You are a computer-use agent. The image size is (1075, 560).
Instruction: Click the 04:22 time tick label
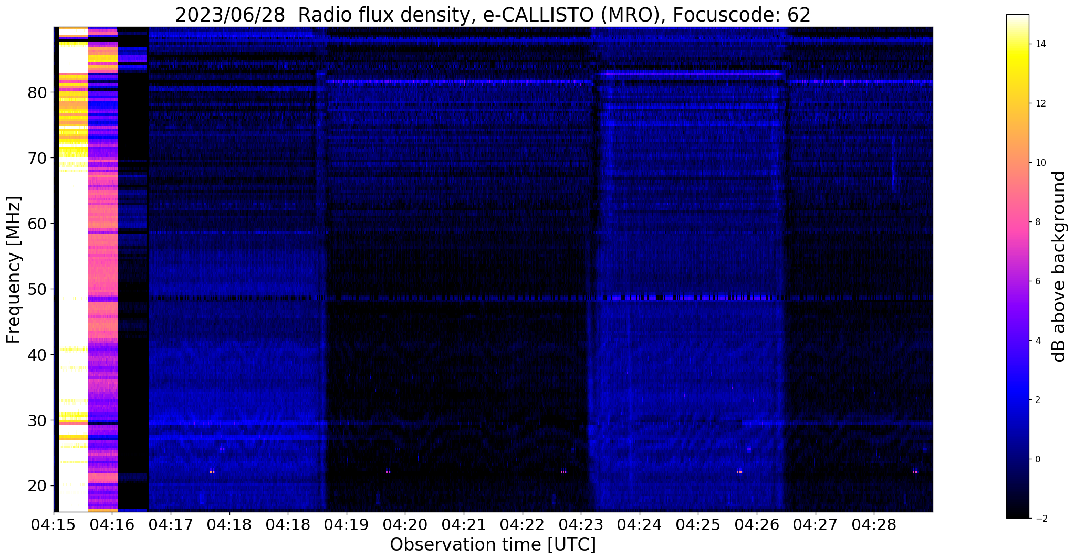522,524
